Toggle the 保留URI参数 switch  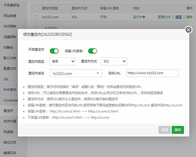tap(93, 51)
